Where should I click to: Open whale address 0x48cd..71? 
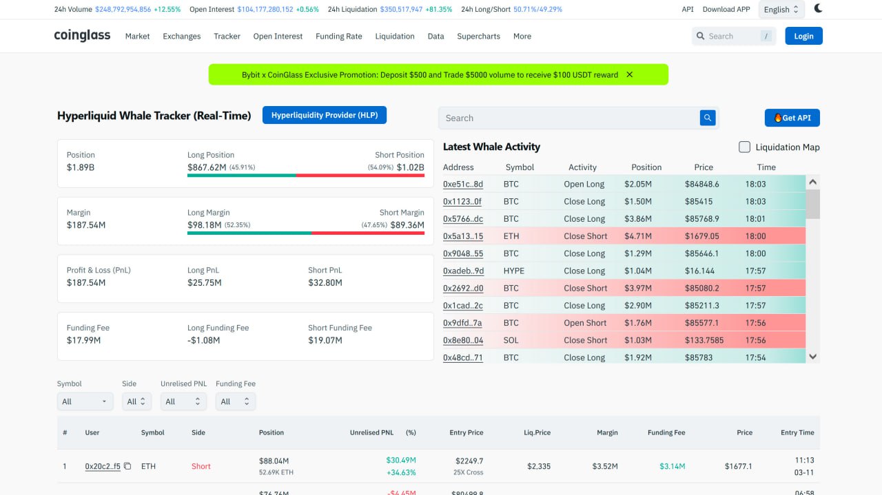[463, 357]
